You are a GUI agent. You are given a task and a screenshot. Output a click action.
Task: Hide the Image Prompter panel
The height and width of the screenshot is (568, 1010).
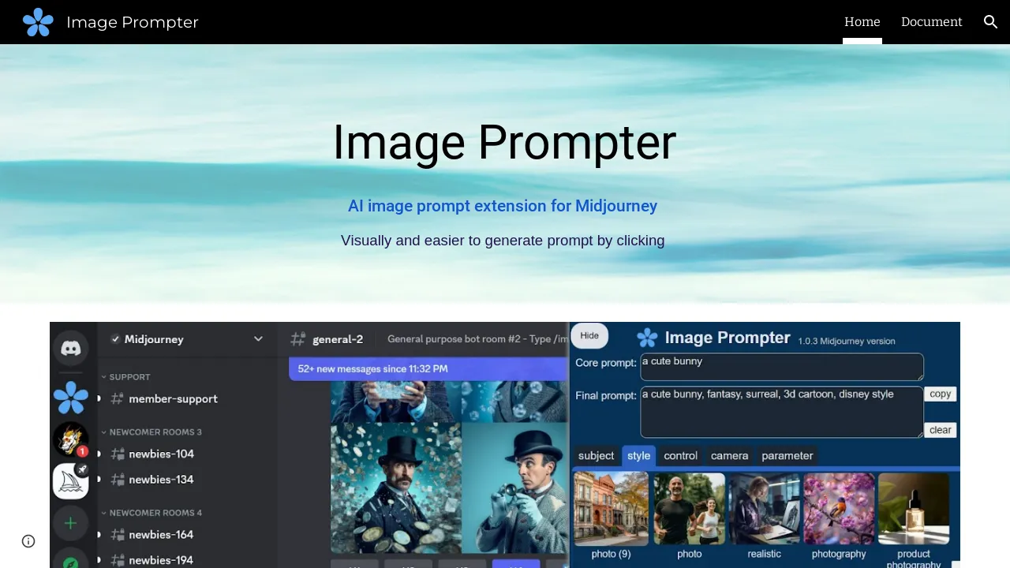tap(589, 335)
